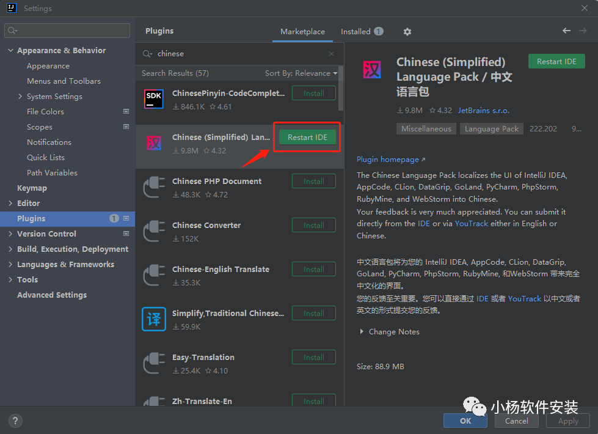Switch to the Marketplace tab

tap(302, 32)
